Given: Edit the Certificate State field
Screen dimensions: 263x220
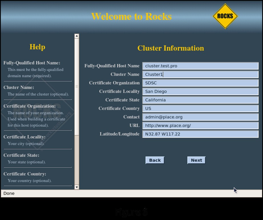Looking at the screenshot, I should coord(200,100).
